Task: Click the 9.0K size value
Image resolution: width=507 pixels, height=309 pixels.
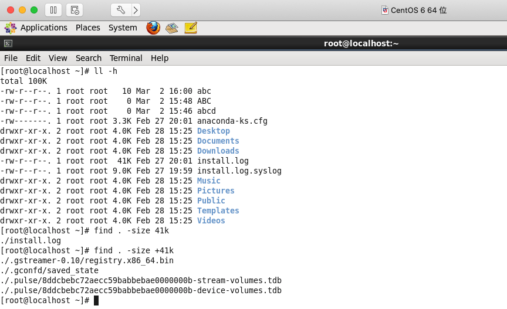Action: pyautogui.click(x=122, y=171)
